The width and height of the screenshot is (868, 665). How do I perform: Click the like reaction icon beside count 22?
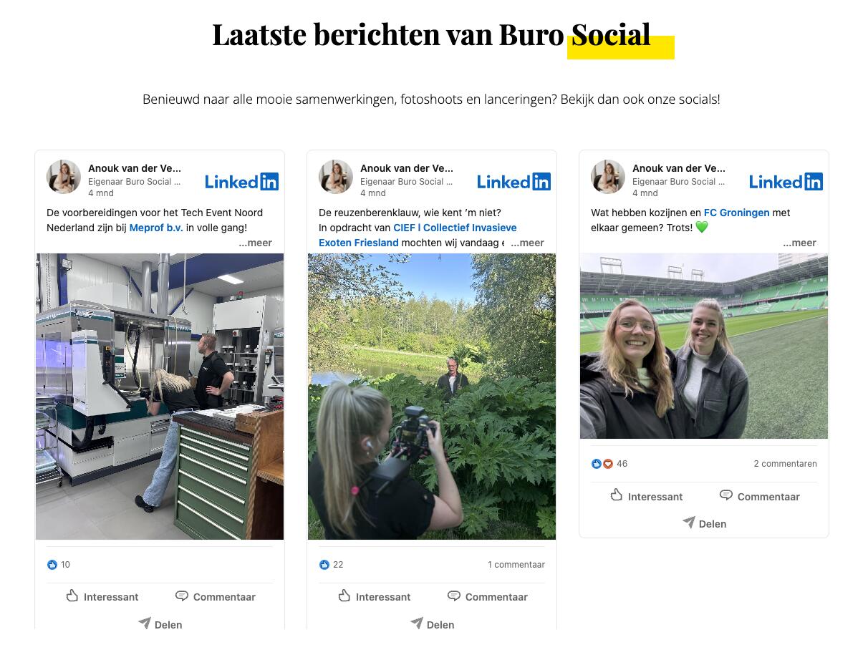324,565
